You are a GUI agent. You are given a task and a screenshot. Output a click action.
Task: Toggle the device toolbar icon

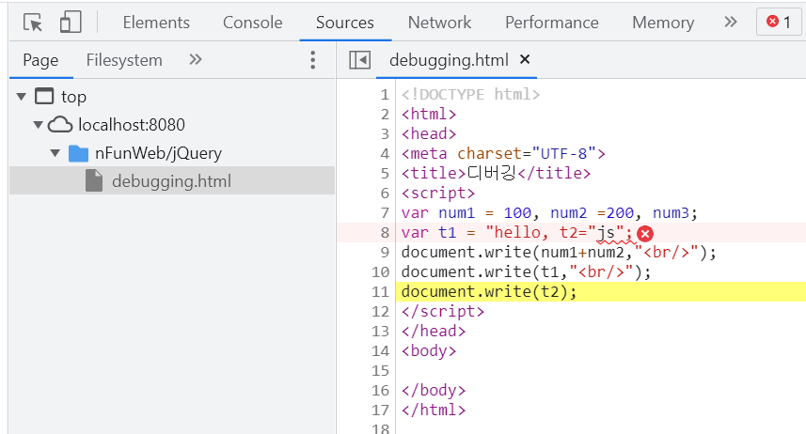pos(71,23)
